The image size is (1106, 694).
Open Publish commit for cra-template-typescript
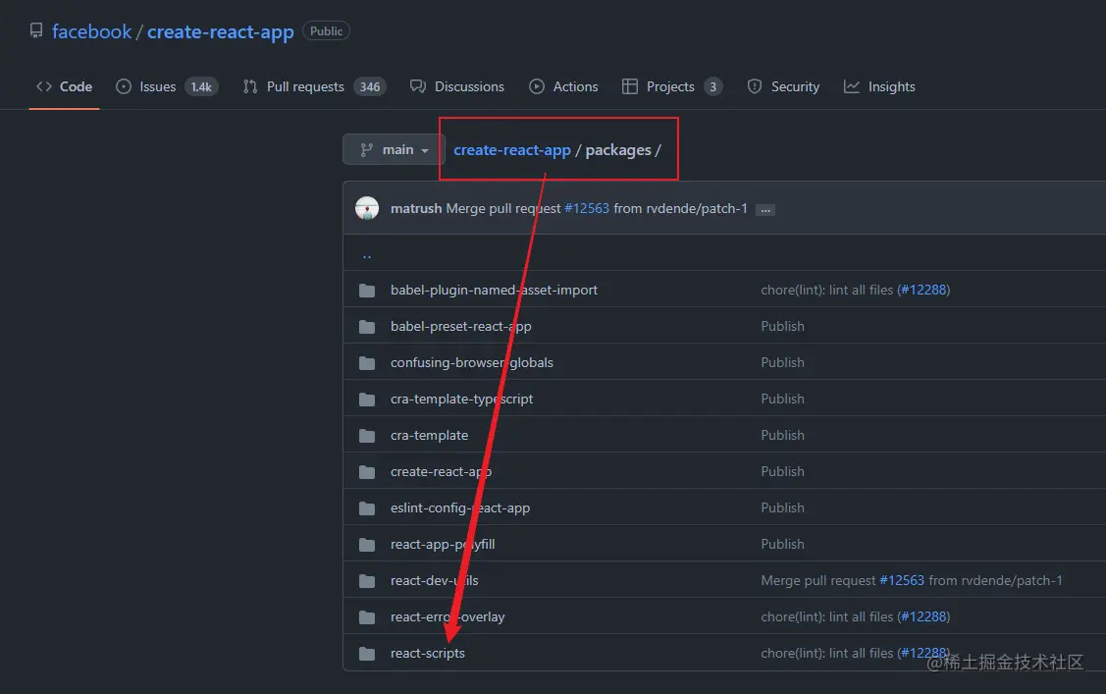click(782, 400)
